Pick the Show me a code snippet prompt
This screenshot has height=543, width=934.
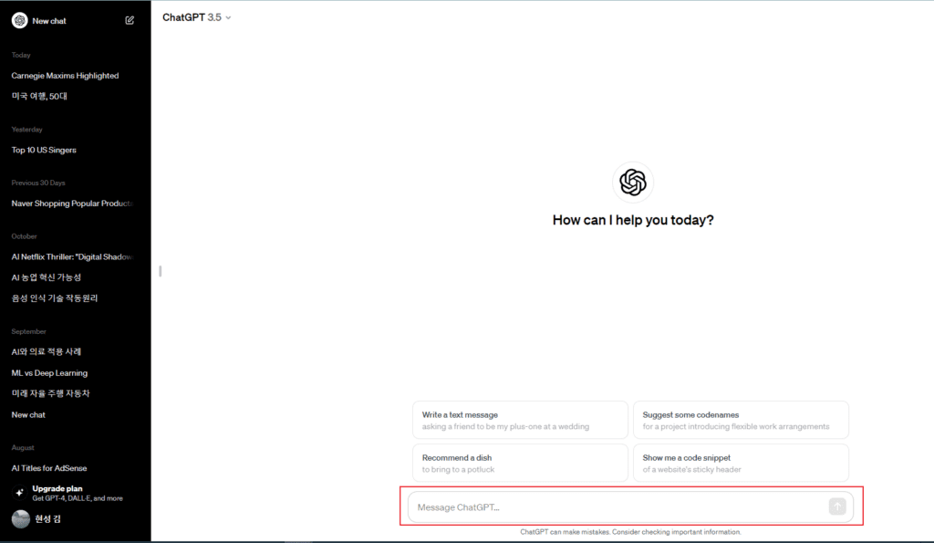click(740, 463)
